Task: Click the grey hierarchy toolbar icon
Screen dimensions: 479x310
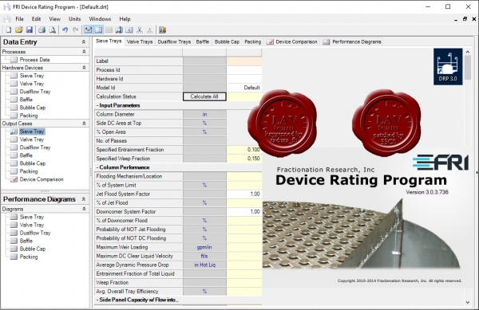Action: pos(150,29)
